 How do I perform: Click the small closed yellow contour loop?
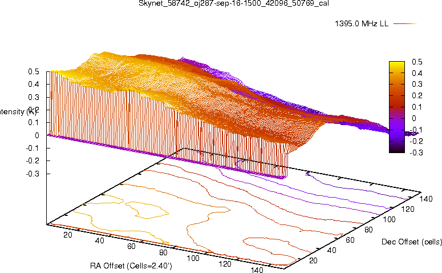146,210
